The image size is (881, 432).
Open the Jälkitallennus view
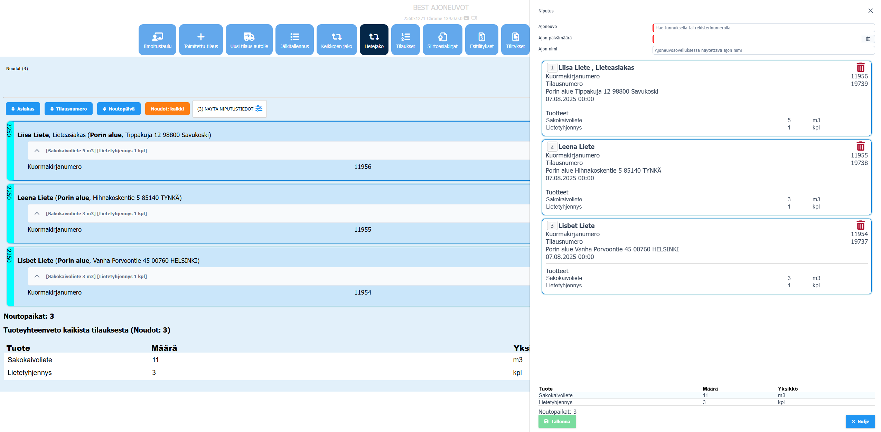coord(294,40)
